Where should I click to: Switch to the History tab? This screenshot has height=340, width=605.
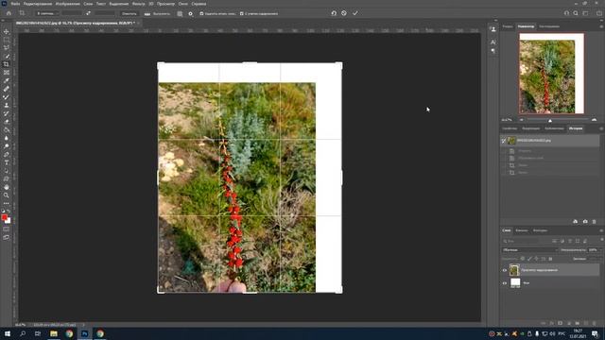[x=576, y=128]
